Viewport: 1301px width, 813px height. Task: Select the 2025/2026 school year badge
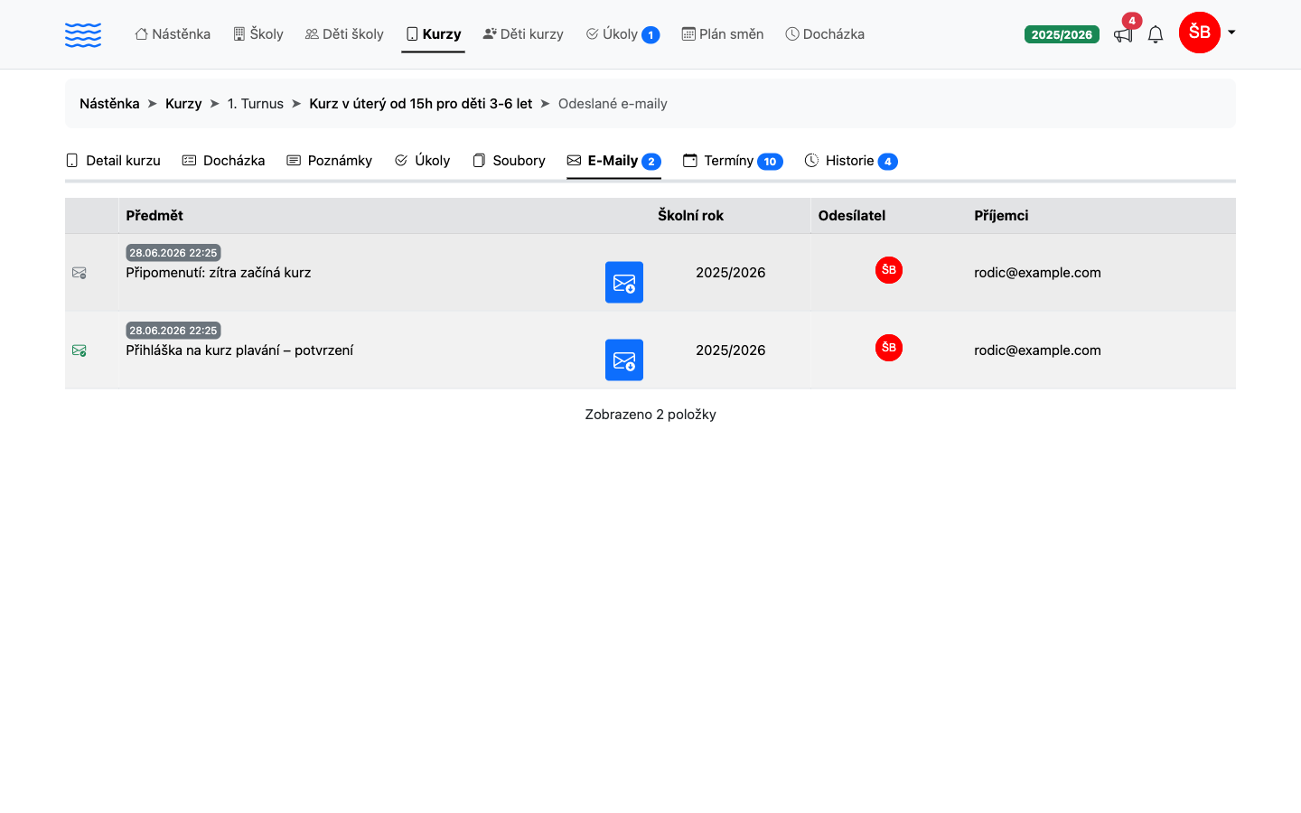1062,34
